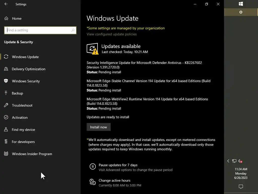The width and height of the screenshot is (258, 194).
Task: Close the Settings window
Action: [218, 4]
